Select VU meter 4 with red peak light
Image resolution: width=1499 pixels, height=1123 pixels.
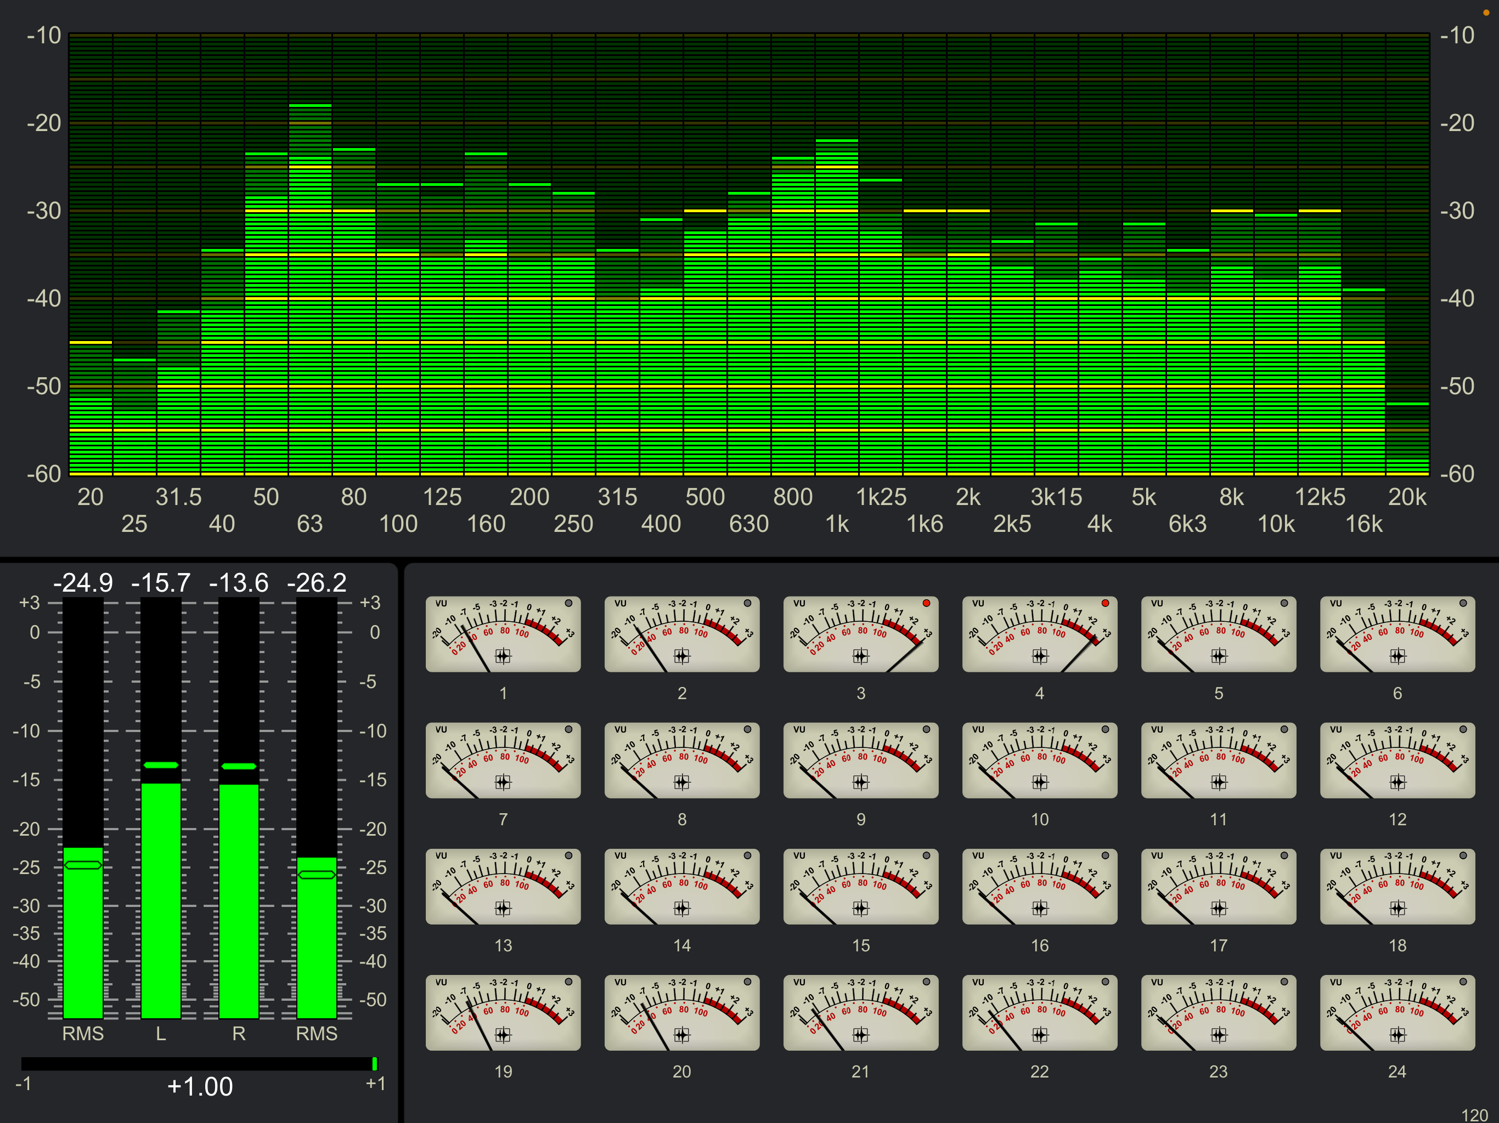click(1040, 634)
